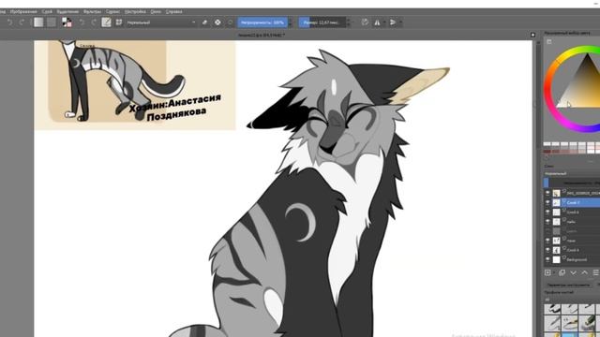Click the wrap-around mode icon in toolbar
Screen dimensions: 600x337
tap(365, 22)
